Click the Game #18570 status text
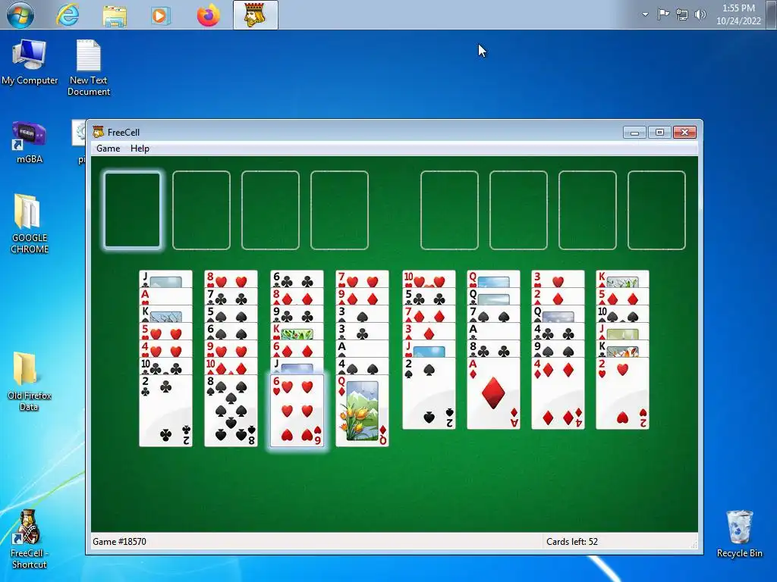The height and width of the screenshot is (582, 777). 119,541
